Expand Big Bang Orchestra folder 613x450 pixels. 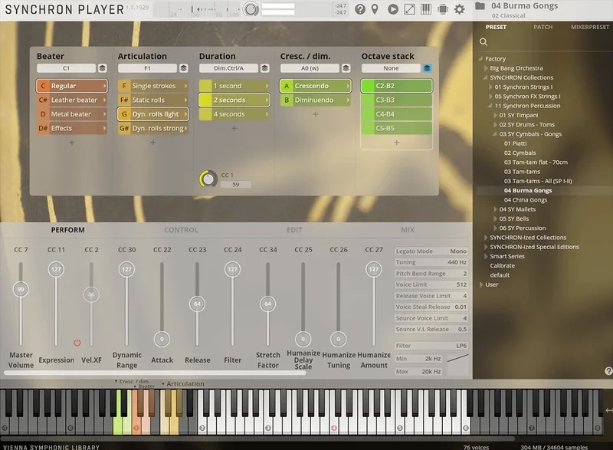pyautogui.click(x=486, y=68)
